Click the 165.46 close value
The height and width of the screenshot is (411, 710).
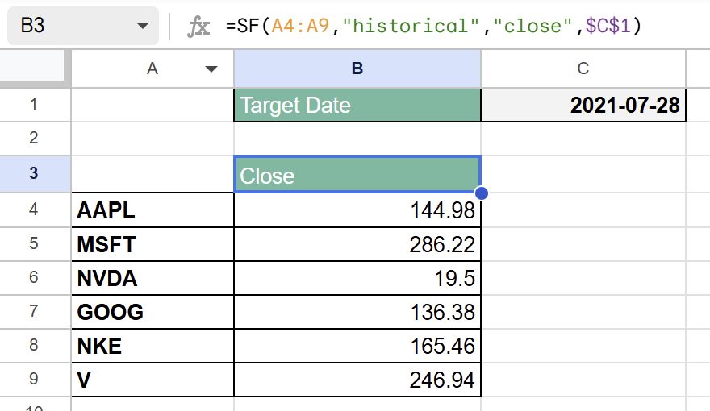click(357, 346)
